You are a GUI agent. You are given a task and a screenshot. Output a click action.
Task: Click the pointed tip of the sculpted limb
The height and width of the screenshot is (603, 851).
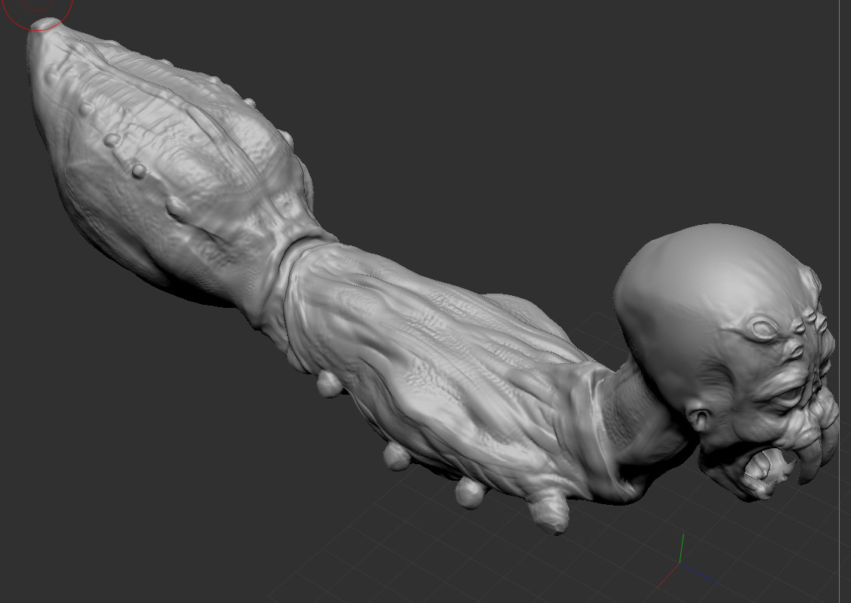tap(45, 24)
